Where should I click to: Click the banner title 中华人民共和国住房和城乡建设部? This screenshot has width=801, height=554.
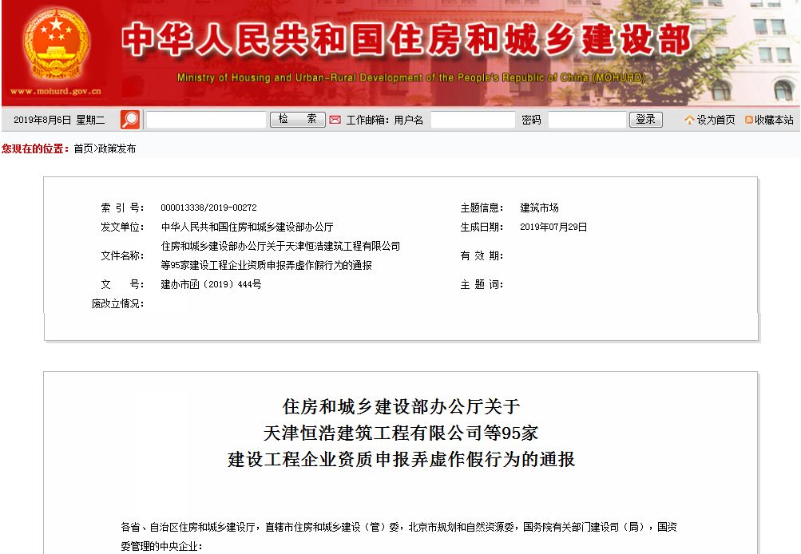click(406, 39)
